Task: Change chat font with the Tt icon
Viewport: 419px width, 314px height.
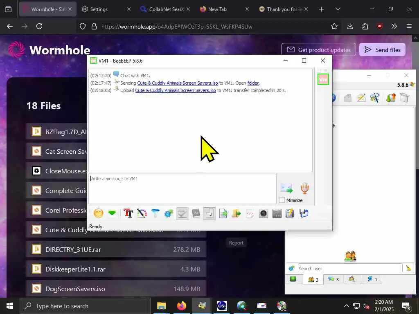Action: tap(128, 213)
